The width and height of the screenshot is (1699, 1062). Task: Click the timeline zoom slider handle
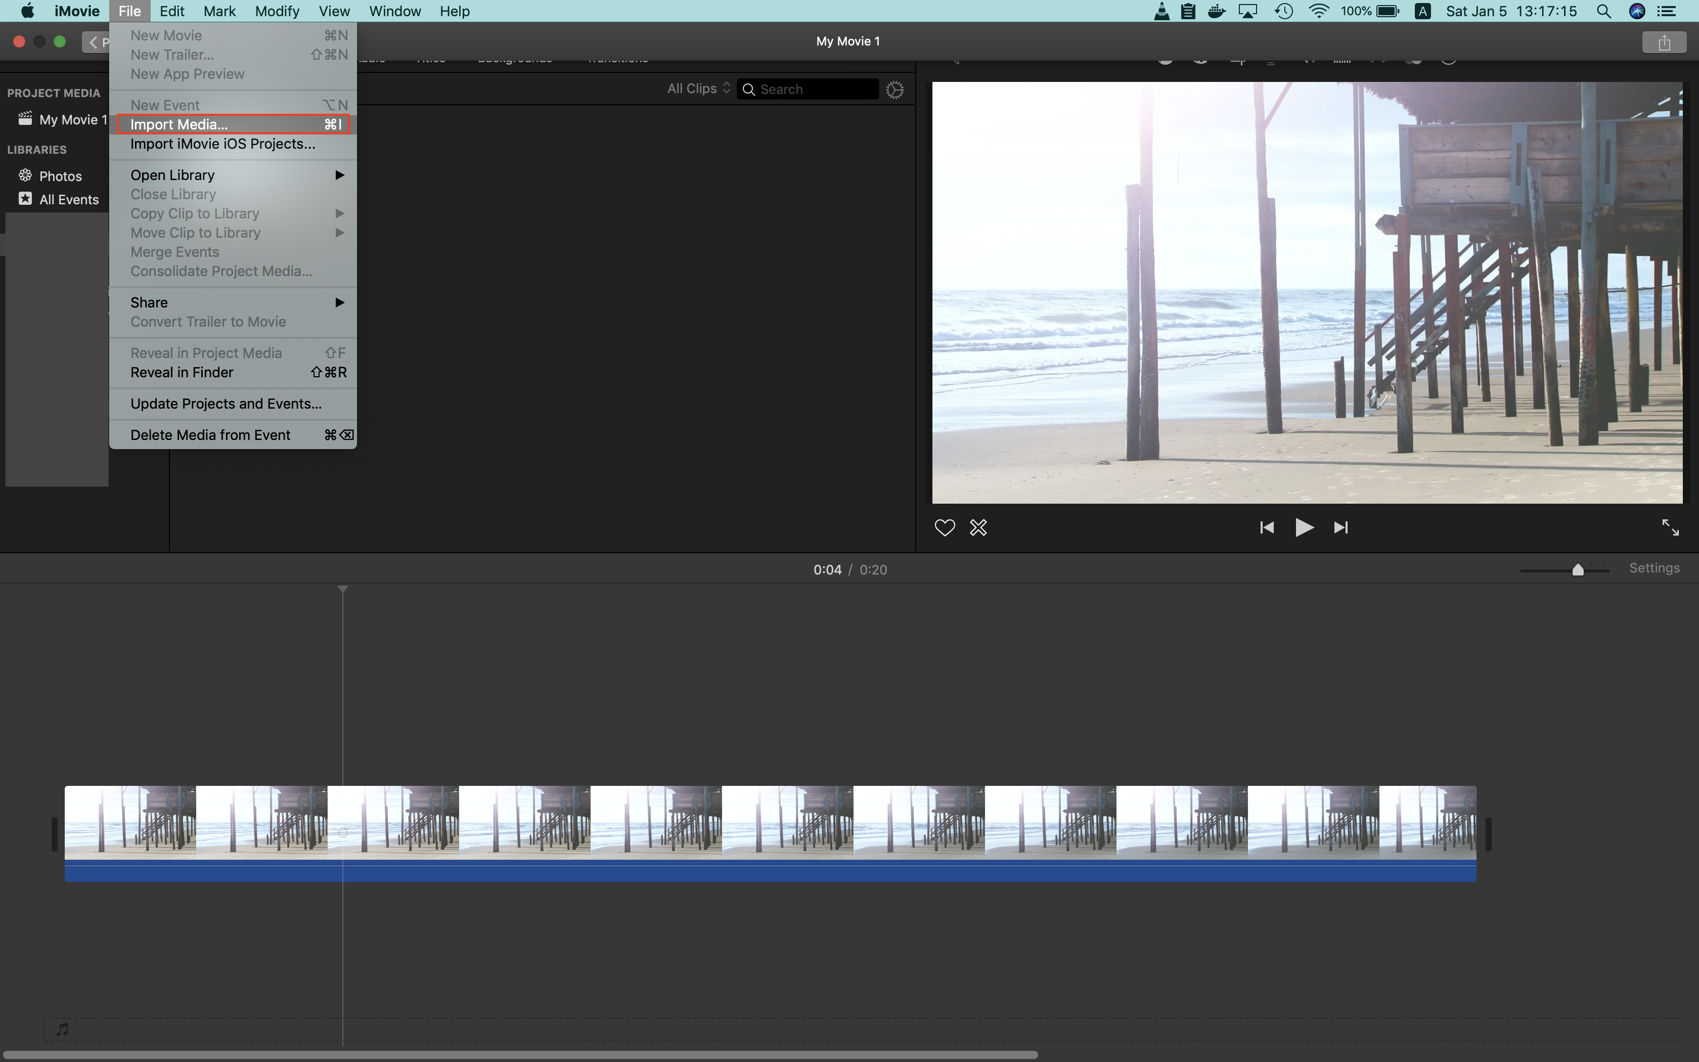coord(1578,569)
